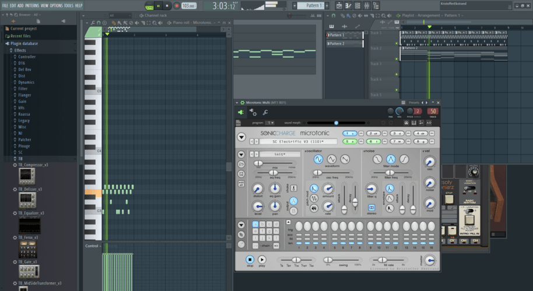Click the green plug icon in plugin wrapper
This screenshot has height=291, width=533.
coord(241,112)
